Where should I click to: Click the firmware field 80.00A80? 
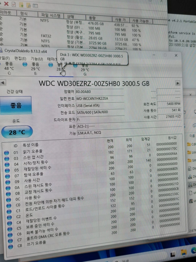click(x=100, y=91)
